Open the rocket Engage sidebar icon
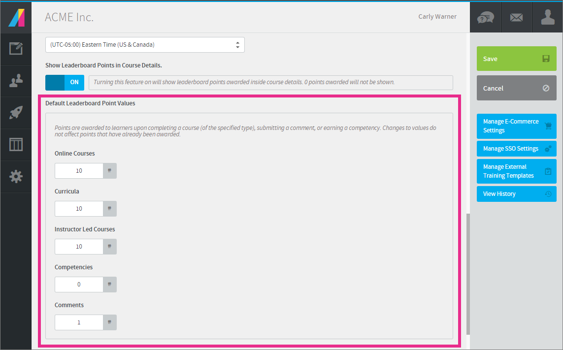The image size is (563, 350). click(x=16, y=112)
